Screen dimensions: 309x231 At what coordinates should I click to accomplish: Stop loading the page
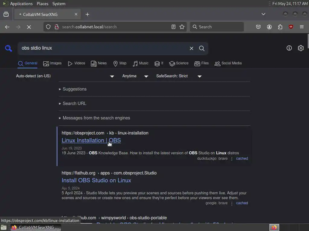[x=29, y=27]
